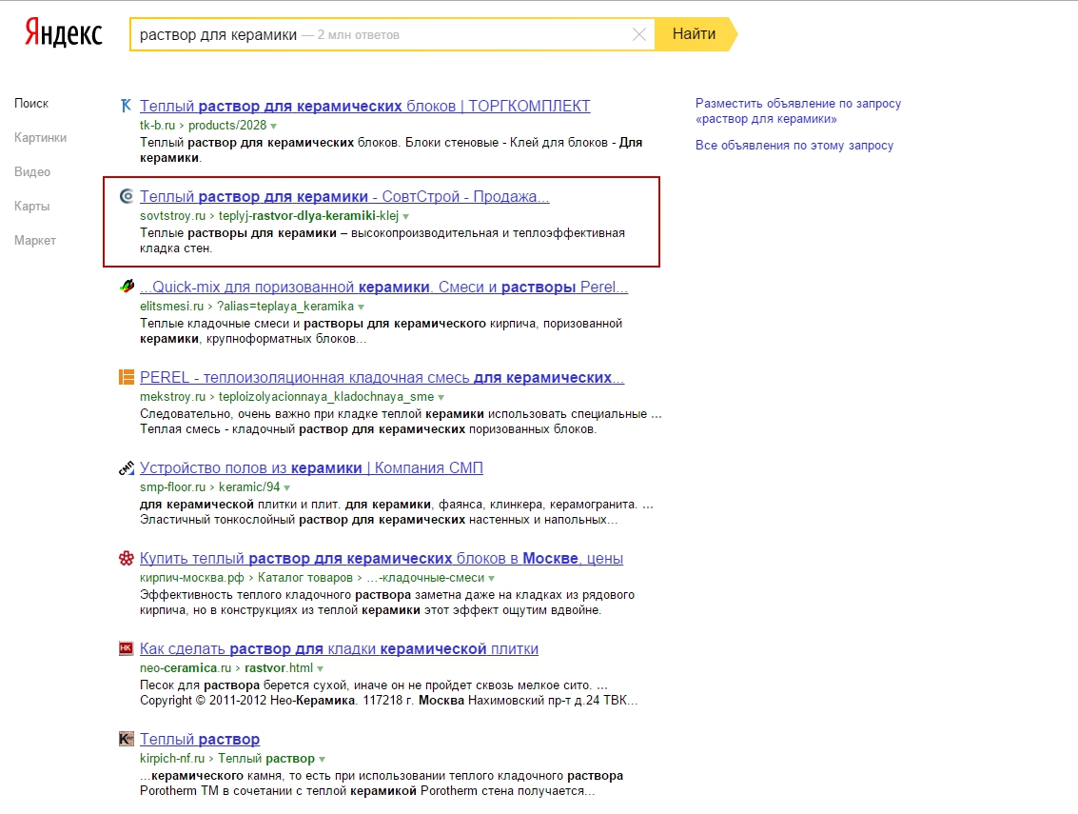The height and width of the screenshot is (814, 1078).
Task: Open dropdown arrow beside mekstroy.ru URL
Action: click(441, 398)
